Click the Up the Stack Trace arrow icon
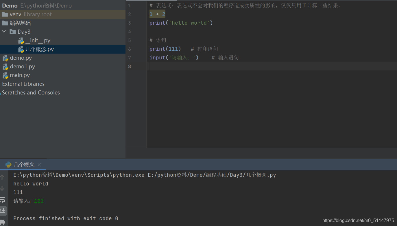 pyautogui.click(x=2, y=177)
